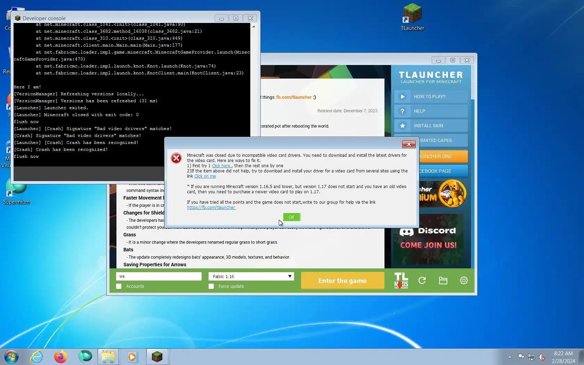Image resolution: width=584 pixels, height=365 pixels.
Task: Open TLauncher settings gear
Action: 464,281
